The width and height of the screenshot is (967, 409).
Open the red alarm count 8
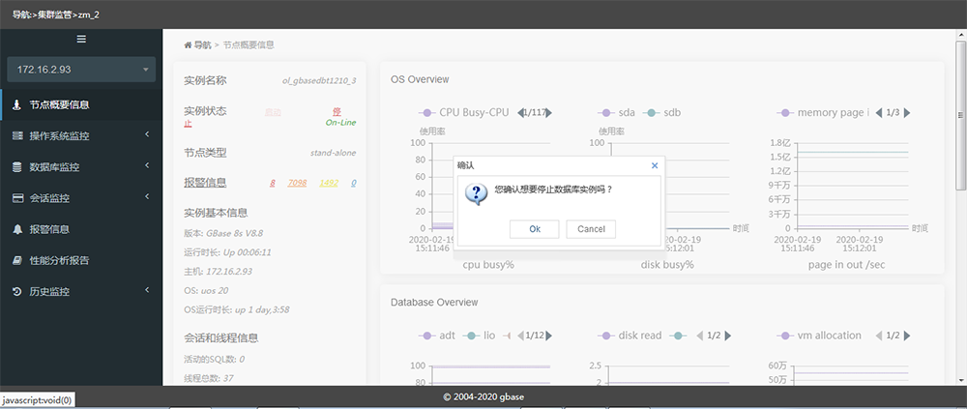click(273, 183)
